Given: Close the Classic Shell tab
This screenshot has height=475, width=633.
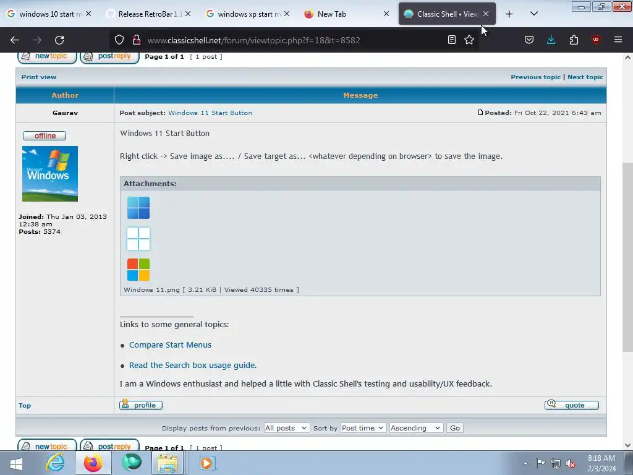Looking at the screenshot, I should pos(486,14).
